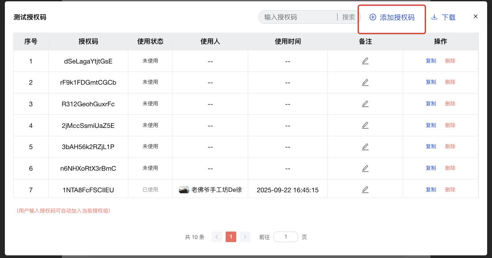Viewport: 492px width, 258px height.
Task: Click edit note pencil icon for row 1
Action: [365, 61]
